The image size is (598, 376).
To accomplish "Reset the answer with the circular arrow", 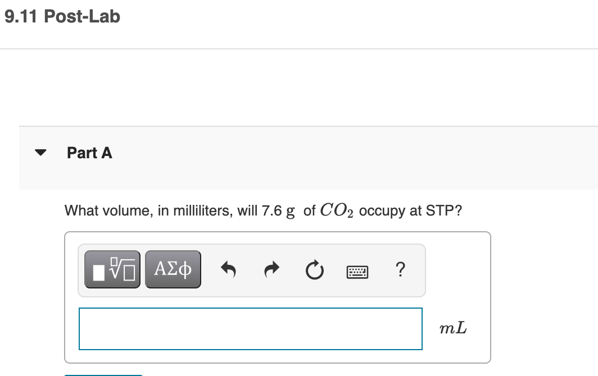I will pos(315,269).
